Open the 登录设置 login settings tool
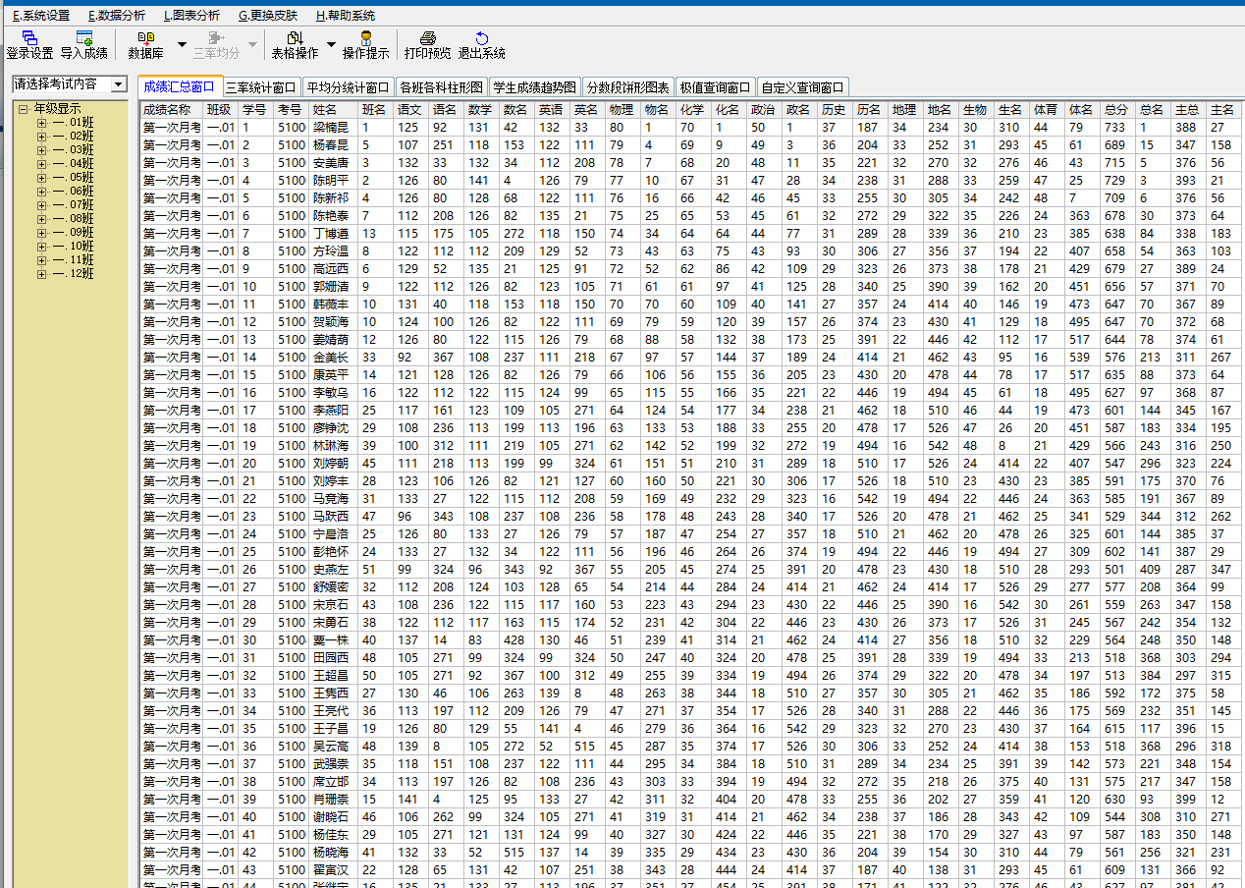The height and width of the screenshot is (888, 1245). (x=29, y=44)
